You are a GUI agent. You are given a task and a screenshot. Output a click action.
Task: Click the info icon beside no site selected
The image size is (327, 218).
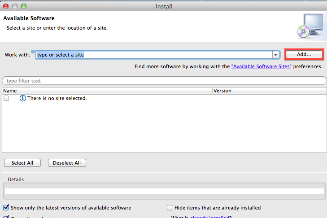tap(23, 98)
